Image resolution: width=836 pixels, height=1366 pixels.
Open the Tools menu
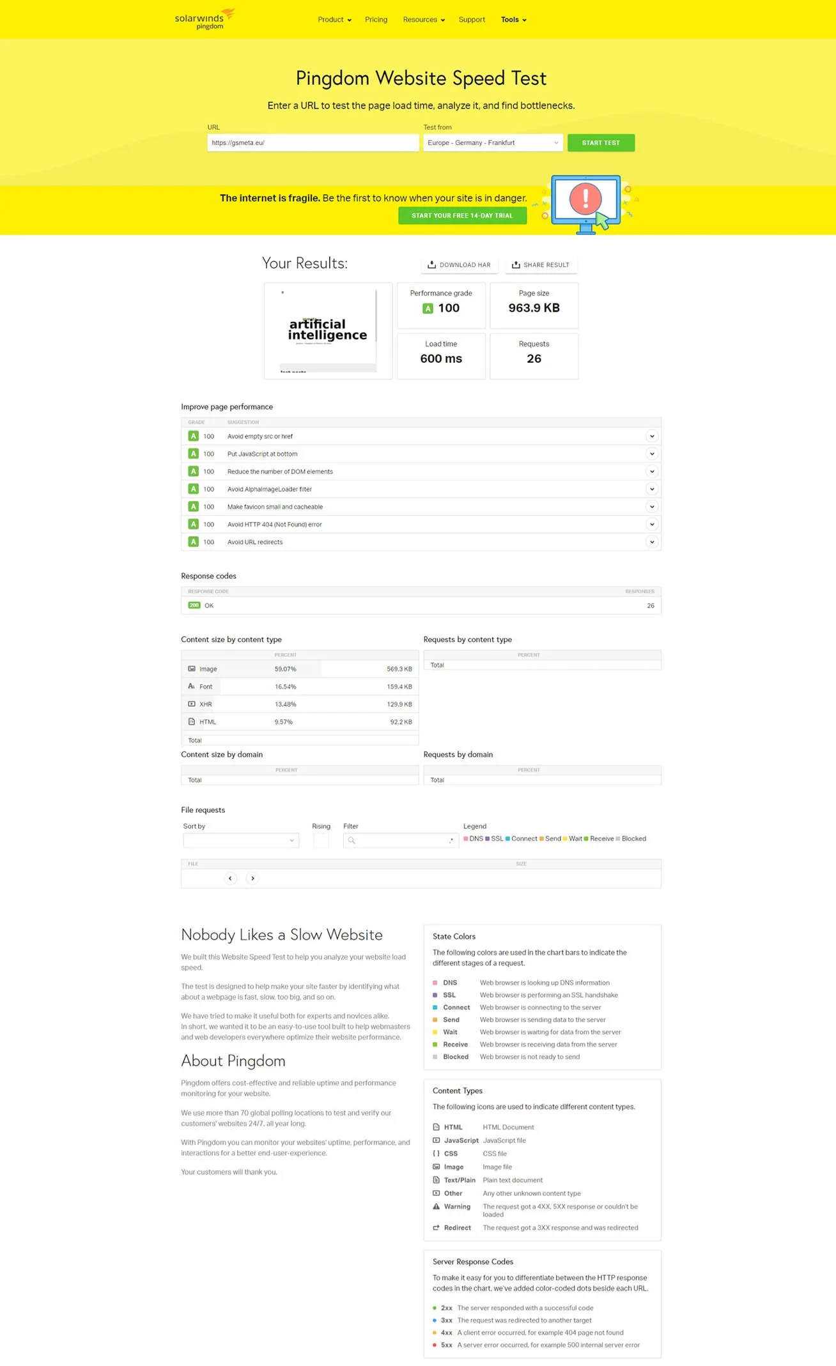pos(514,20)
